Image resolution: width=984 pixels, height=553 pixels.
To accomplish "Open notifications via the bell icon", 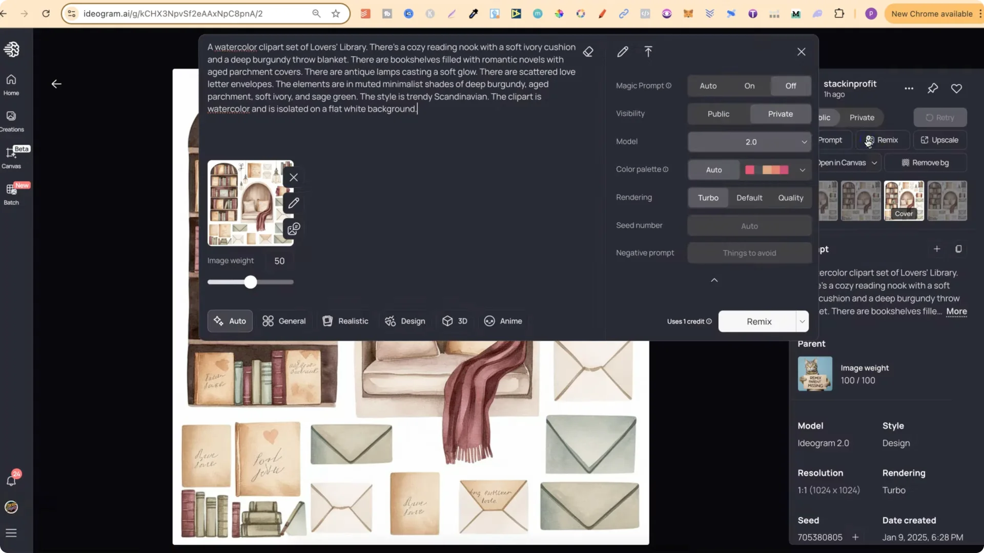I will (11, 480).
